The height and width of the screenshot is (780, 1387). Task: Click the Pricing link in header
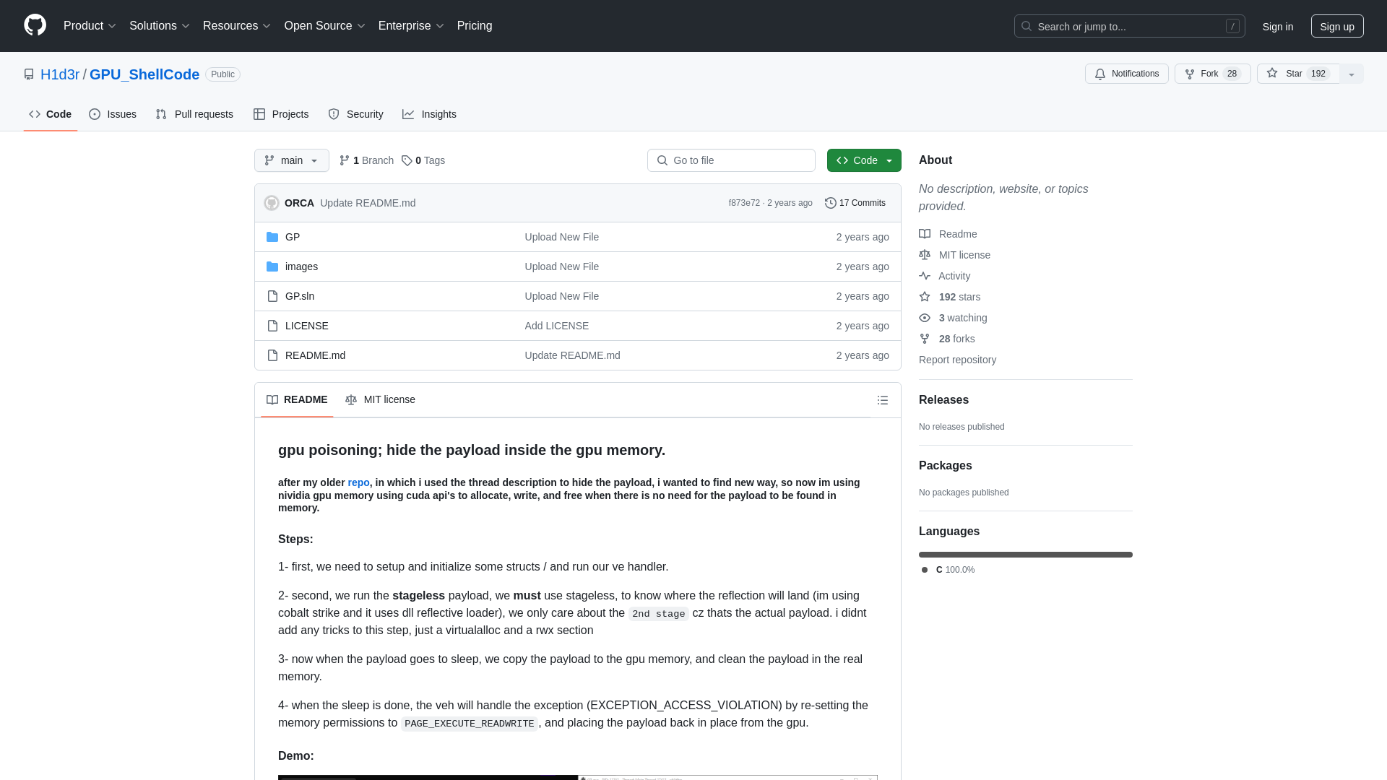pyautogui.click(x=475, y=26)
